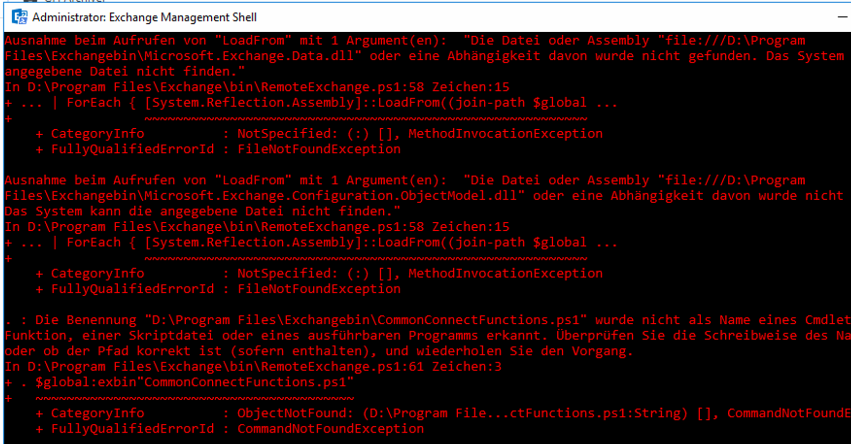Click the word Abhängigkeit after ObjectModel.dll
Viewport: 851px width, 444px height.
pos(657,196)
